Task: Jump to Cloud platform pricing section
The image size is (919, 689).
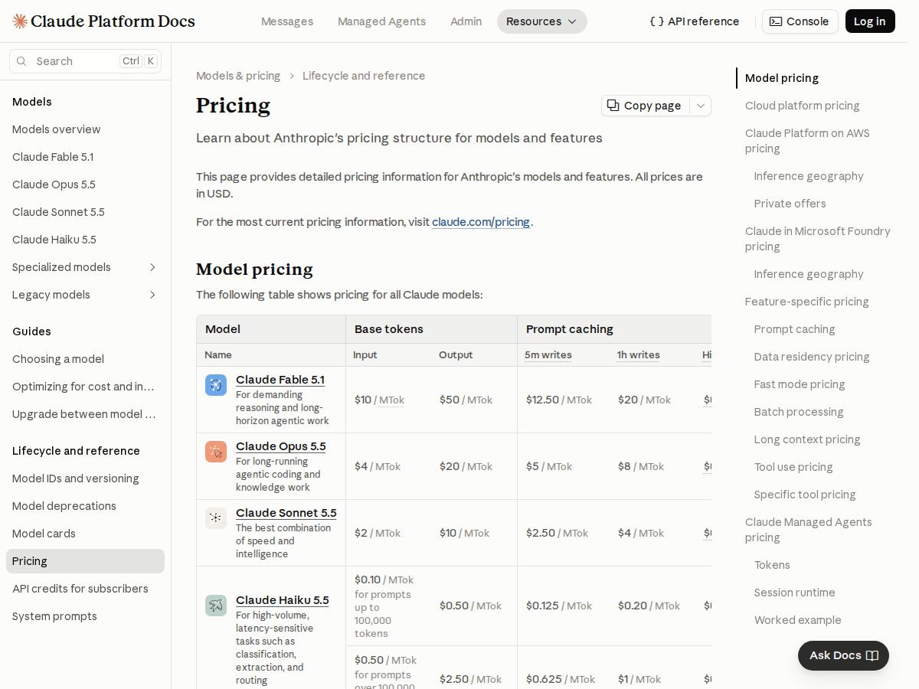Action: (x=802, y=106)
